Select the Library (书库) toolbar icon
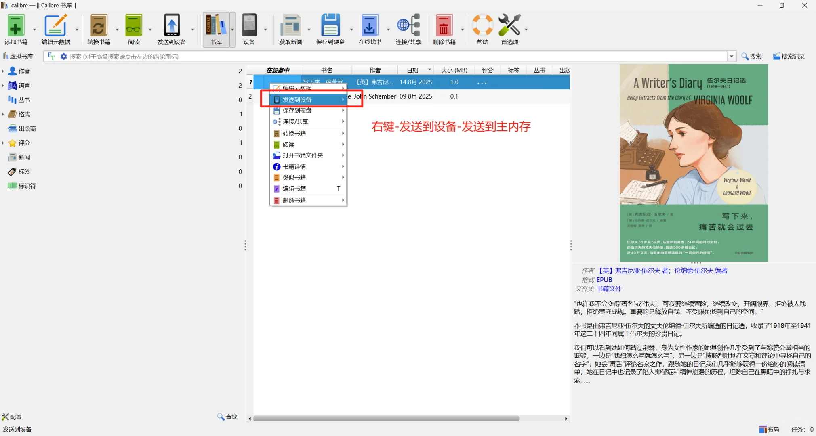 coord(216,25)
